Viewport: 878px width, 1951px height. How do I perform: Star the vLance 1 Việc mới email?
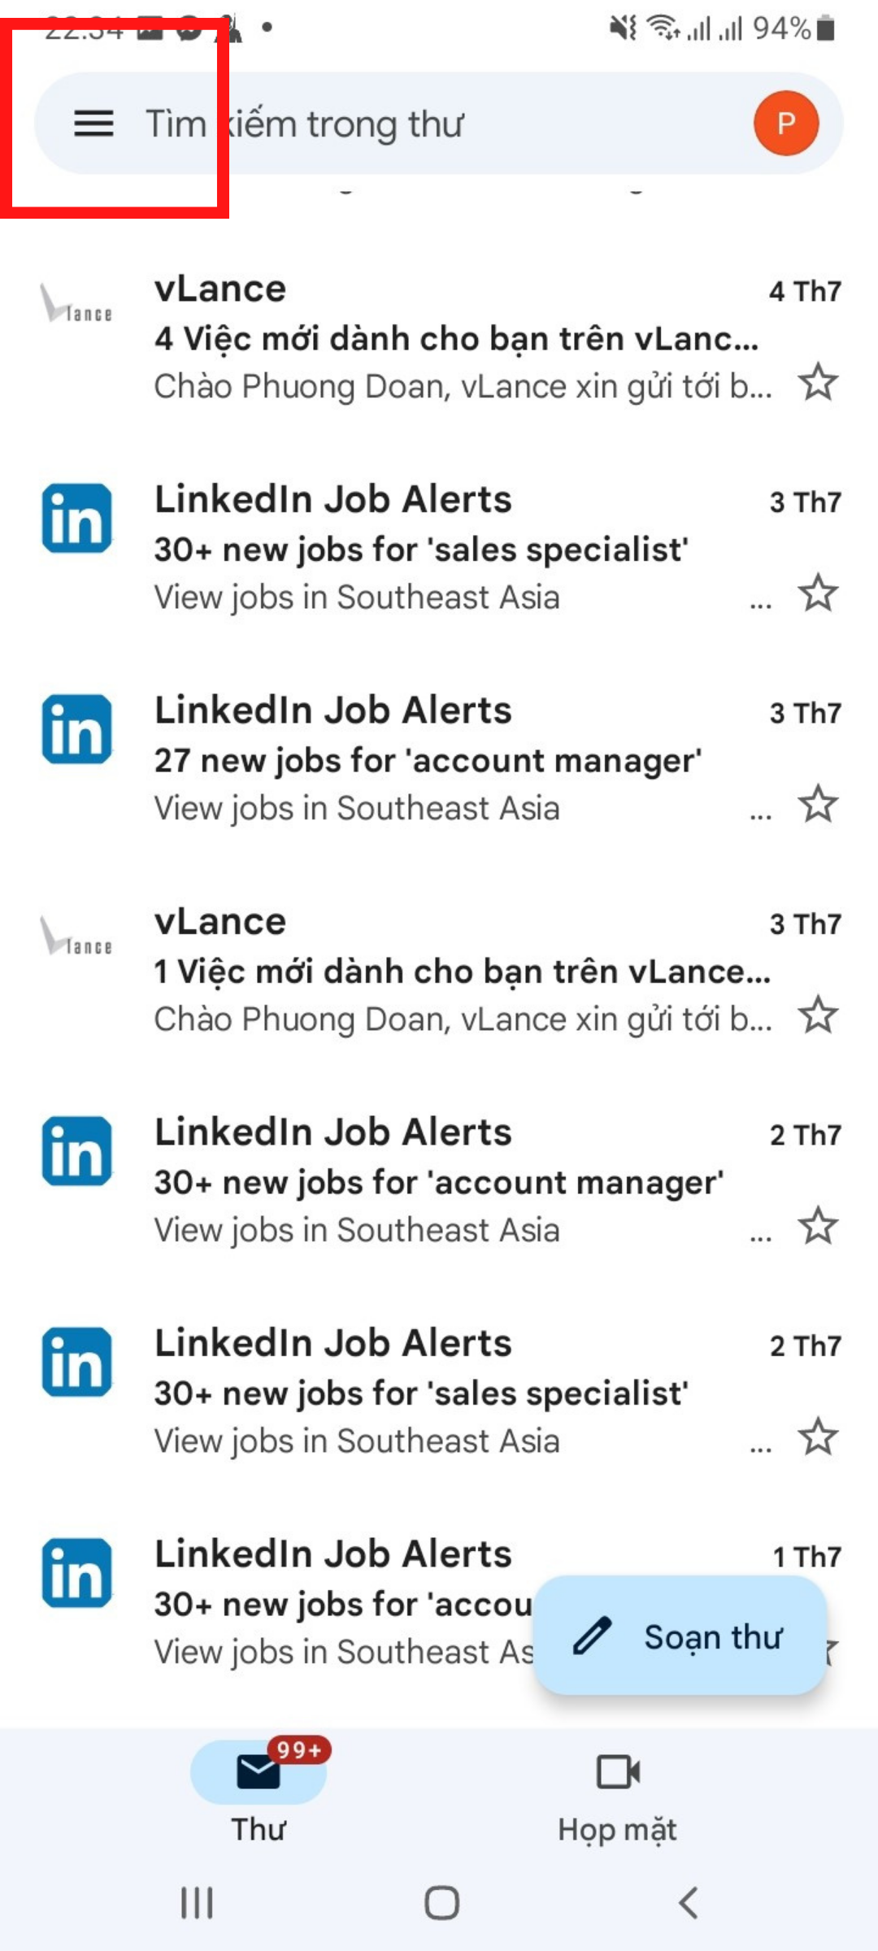click(x=818, y=1015)
